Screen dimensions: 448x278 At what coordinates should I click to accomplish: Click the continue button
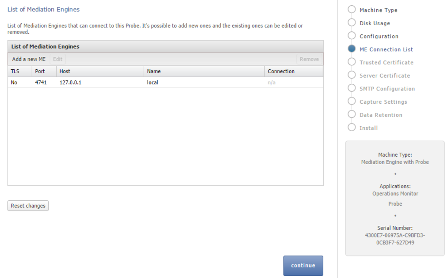coord(303,266)
